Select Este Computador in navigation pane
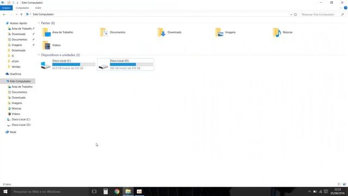 [18, 81]
